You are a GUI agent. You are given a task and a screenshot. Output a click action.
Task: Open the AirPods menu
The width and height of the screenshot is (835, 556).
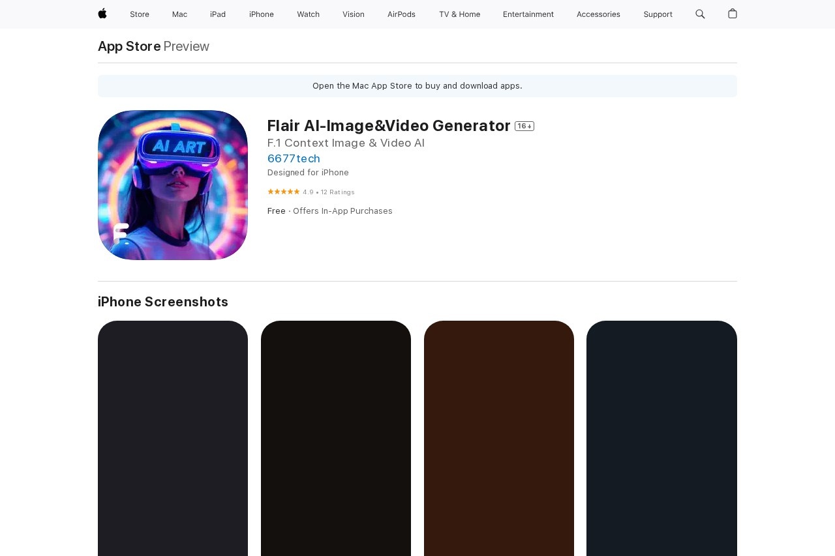point(401,14)
